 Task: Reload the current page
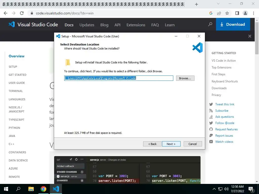22,13
